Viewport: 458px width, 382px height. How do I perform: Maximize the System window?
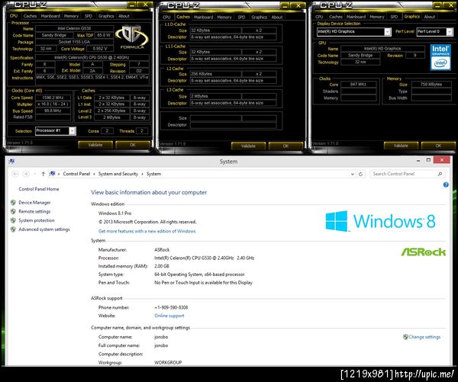tap(428, 160)
